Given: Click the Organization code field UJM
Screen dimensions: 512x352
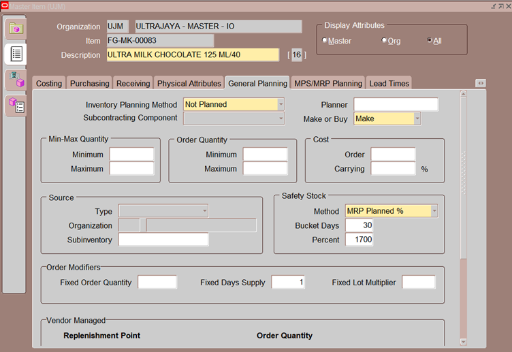Looking at the screenshot, I should pyautogui.click(x=118, y=27).
